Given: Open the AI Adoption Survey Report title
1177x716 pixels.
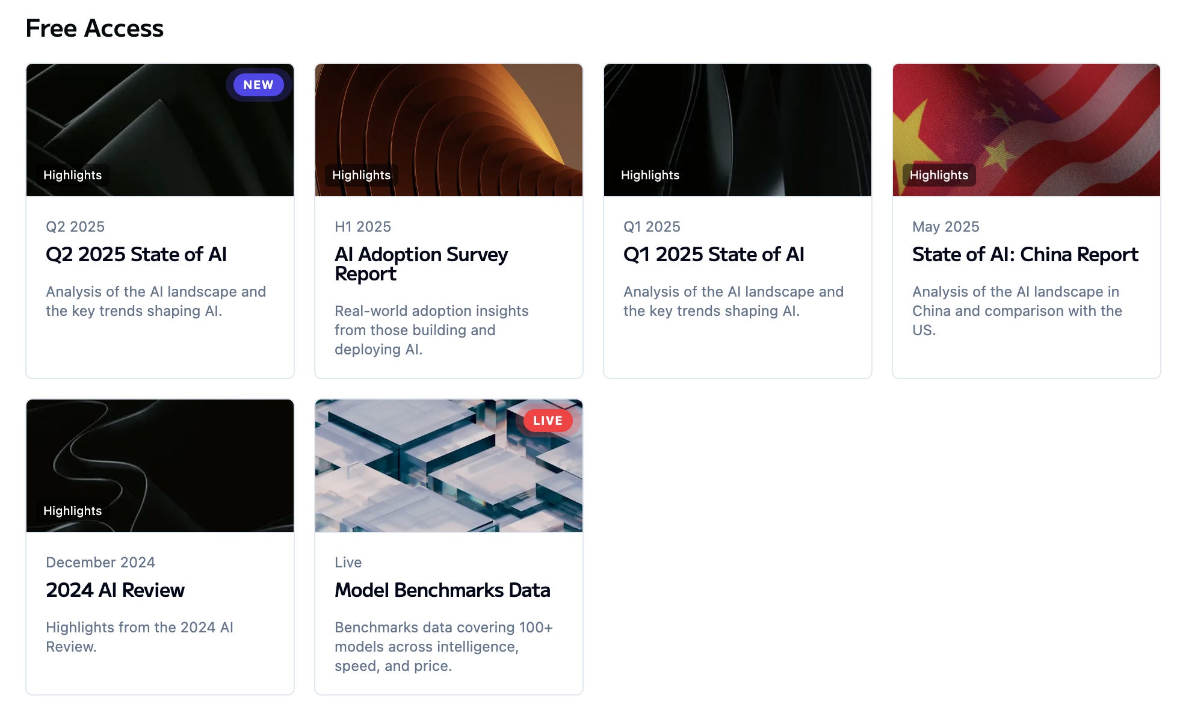Looking at the screenshot, I should 421,264.
